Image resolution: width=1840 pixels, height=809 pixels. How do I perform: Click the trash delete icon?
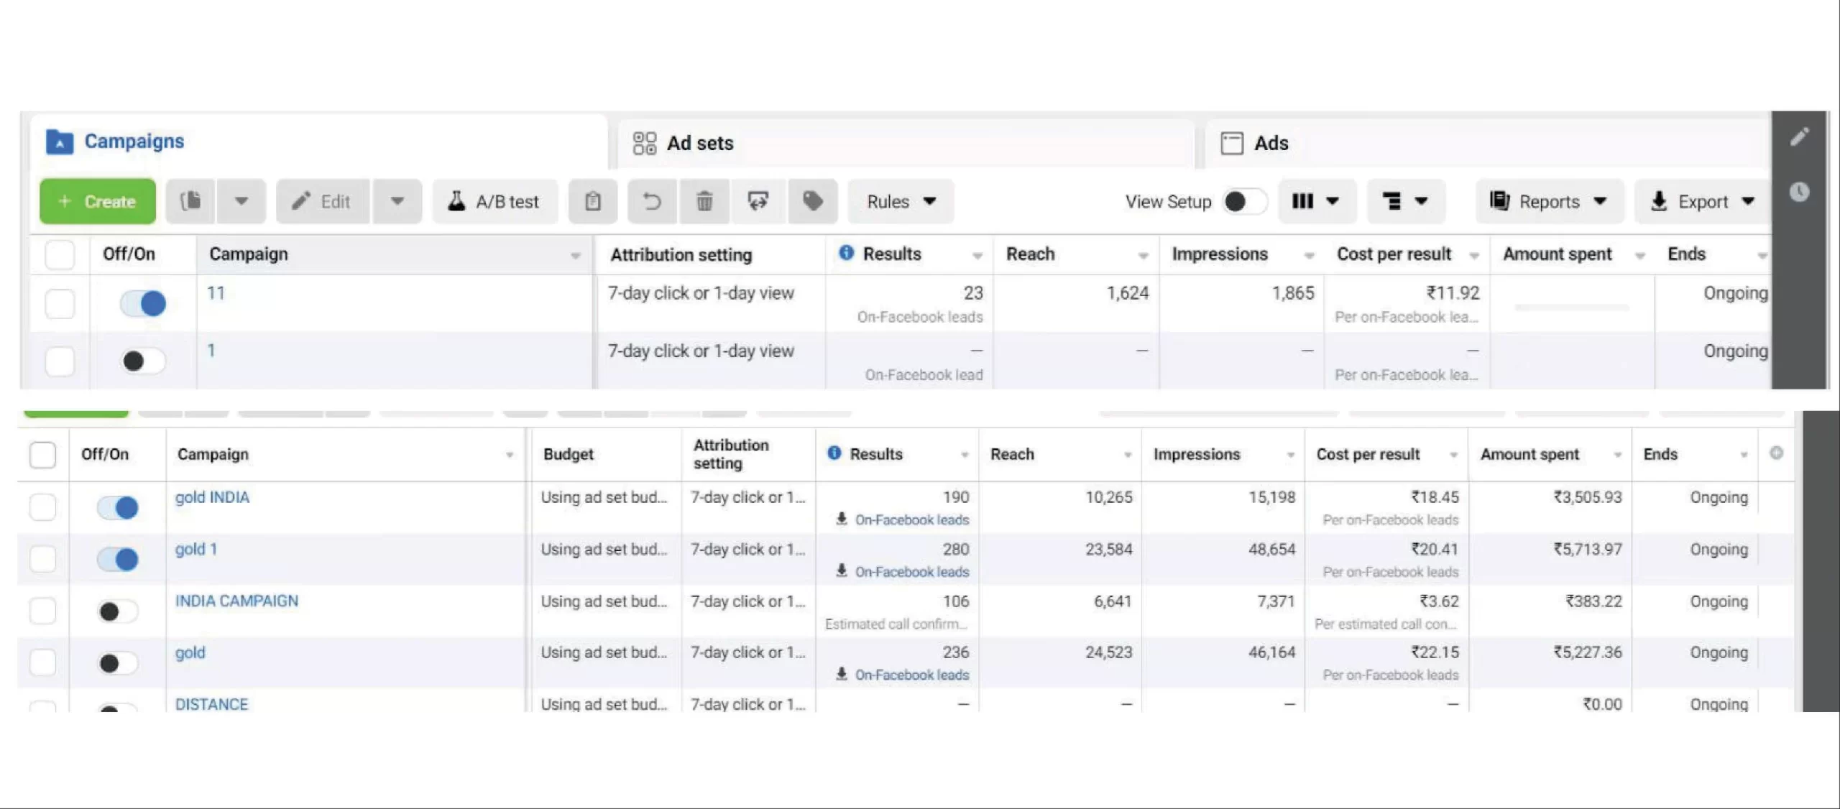pyautogui.click(x=704, y=201)
